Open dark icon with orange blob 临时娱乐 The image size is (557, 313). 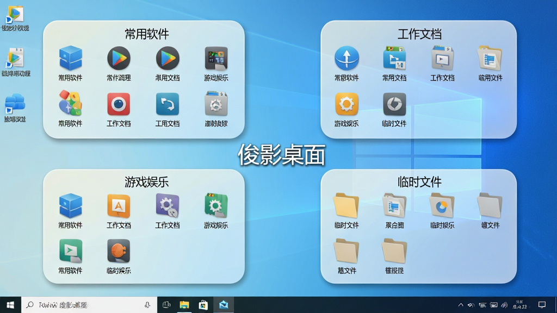tap(119, 251)
